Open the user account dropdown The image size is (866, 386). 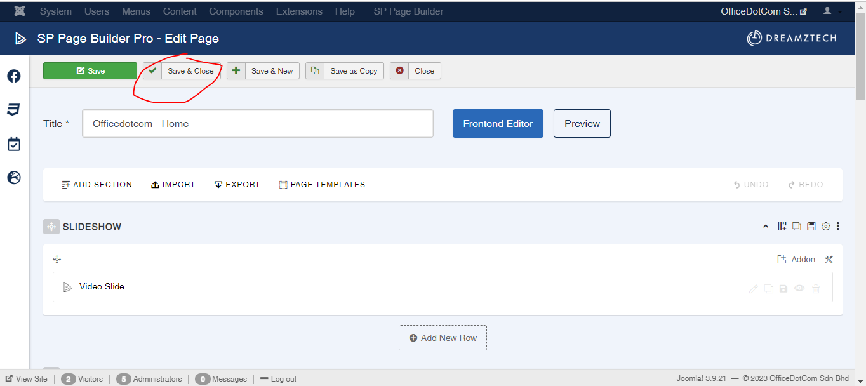pos(832,11)
